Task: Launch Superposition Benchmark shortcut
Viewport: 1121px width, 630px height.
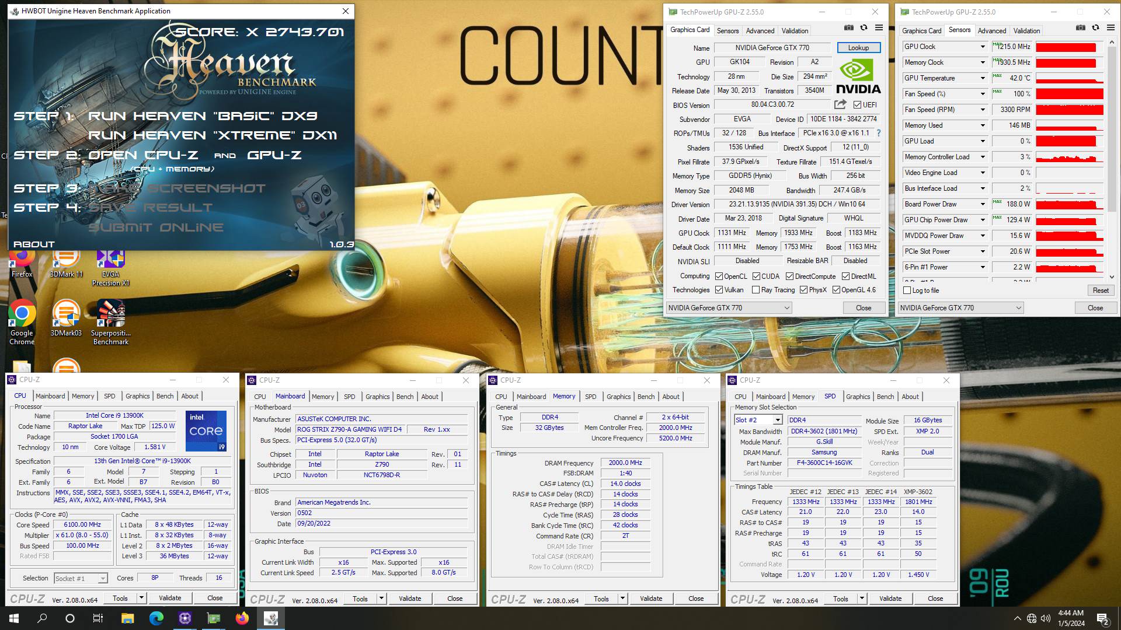Action: tap(110, 322)
